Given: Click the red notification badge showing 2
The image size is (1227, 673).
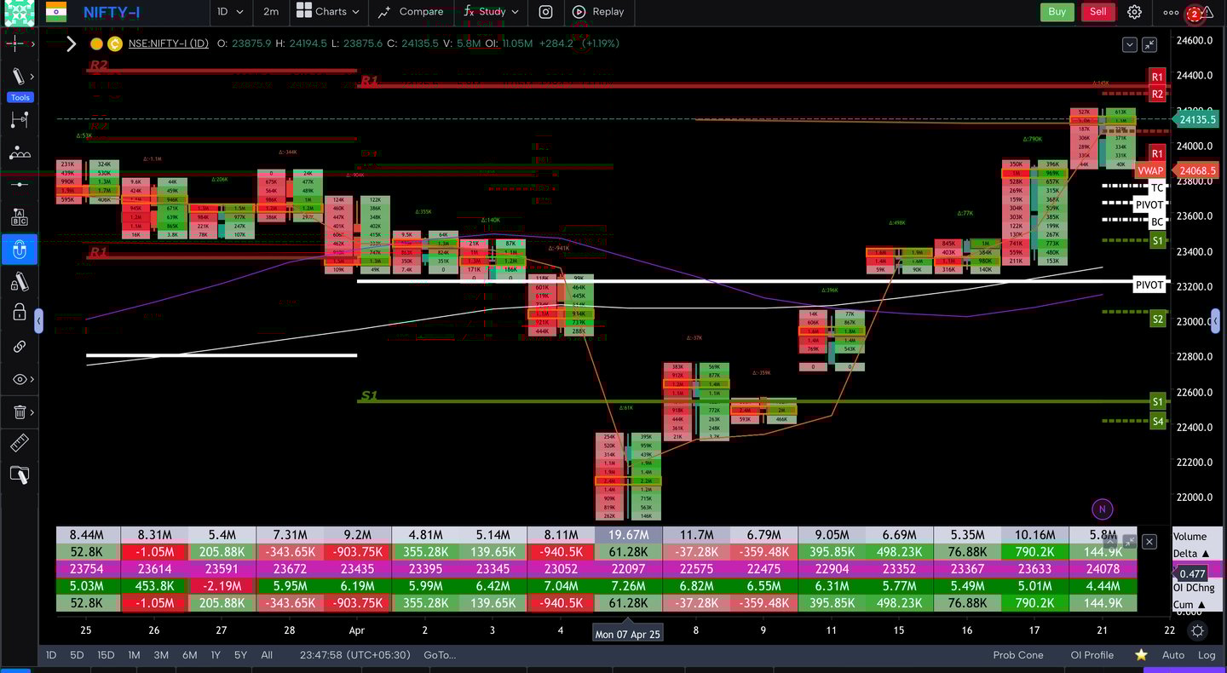Looking at the screenshot, I should click(1195, 13).
